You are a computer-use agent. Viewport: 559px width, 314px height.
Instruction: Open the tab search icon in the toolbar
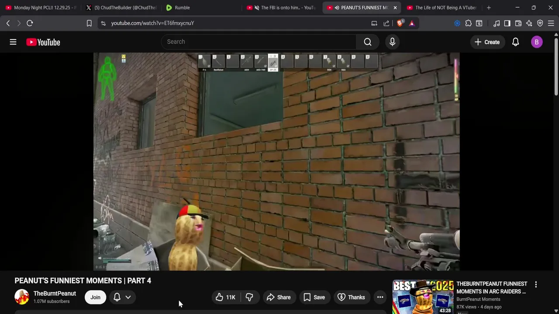click(x=479, y=23)
